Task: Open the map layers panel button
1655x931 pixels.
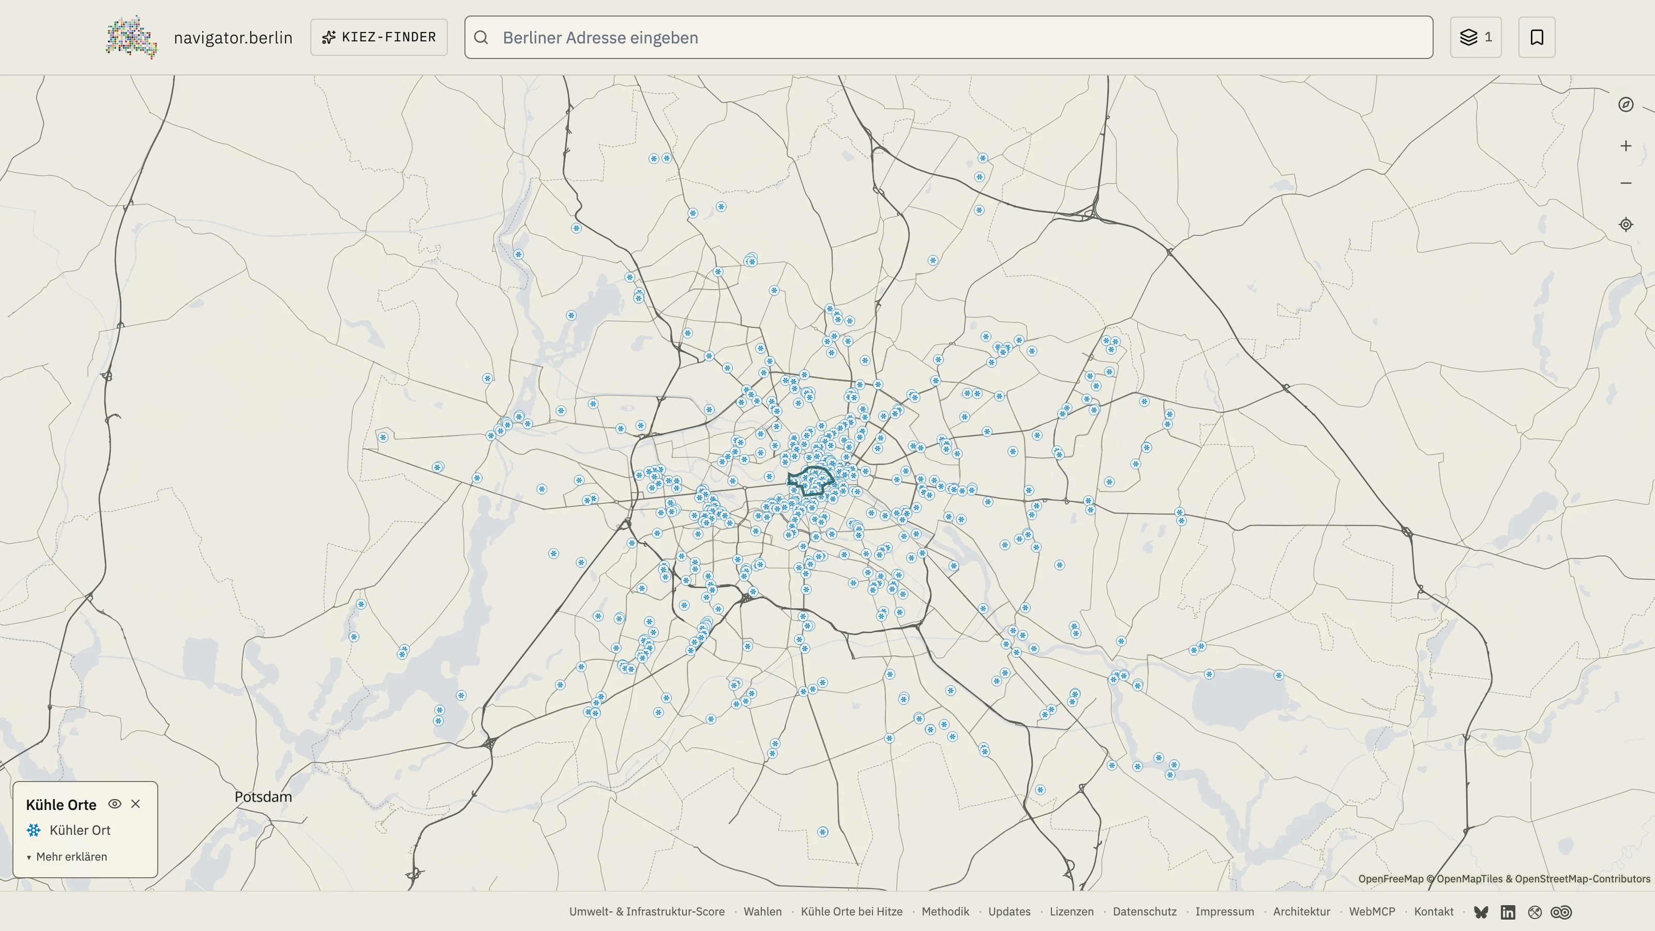Action: pyautogui.click(x=1476, y=37)
